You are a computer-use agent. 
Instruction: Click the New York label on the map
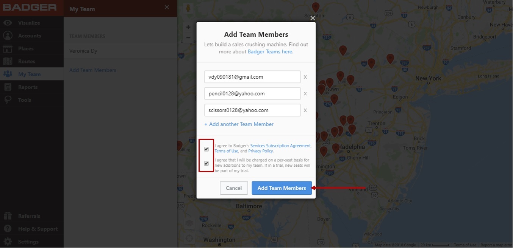428,78
